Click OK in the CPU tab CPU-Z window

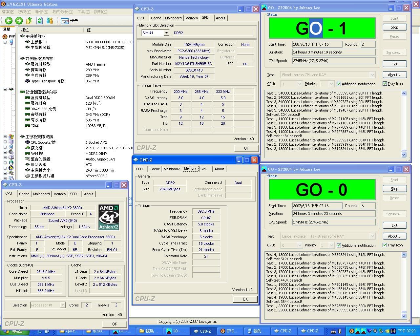[x=114, y=324]
